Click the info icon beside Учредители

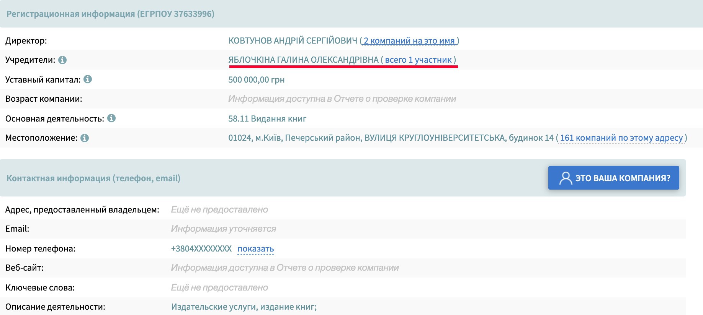62,60
